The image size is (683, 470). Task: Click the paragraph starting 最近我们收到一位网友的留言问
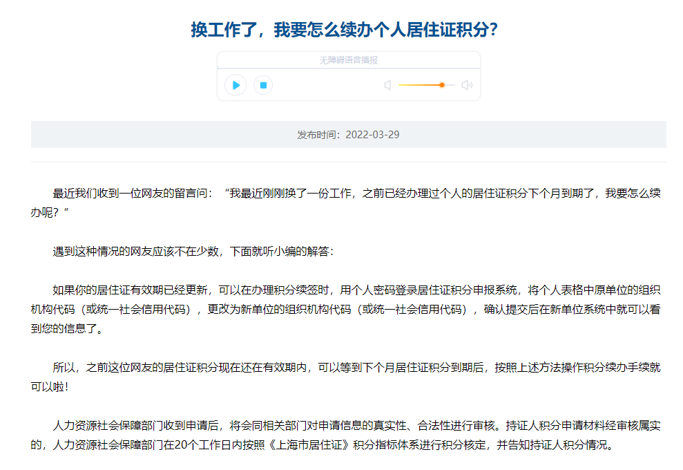click(346, 203)
